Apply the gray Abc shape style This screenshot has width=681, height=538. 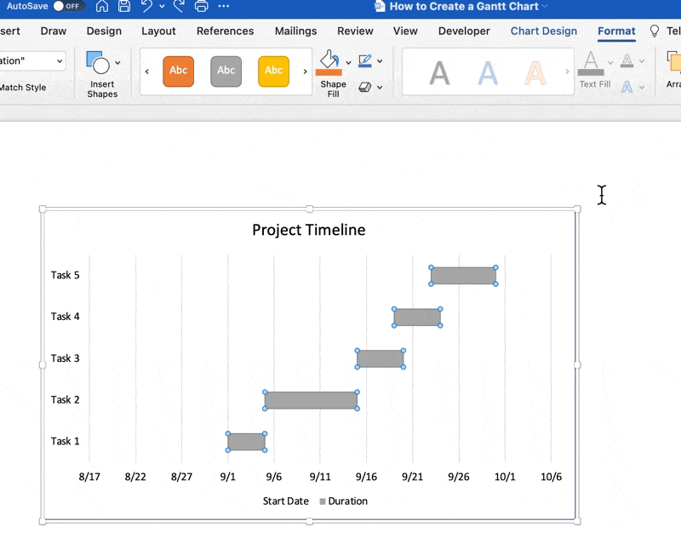coord(226,71)
